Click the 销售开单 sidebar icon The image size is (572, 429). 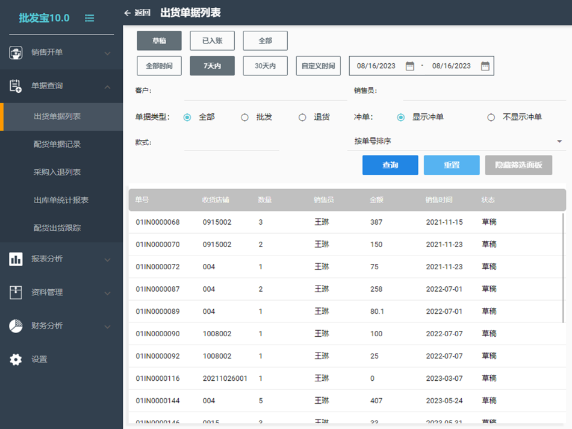[x=16, y=52]
